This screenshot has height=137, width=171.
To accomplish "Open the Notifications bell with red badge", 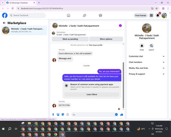I will 158,15.
